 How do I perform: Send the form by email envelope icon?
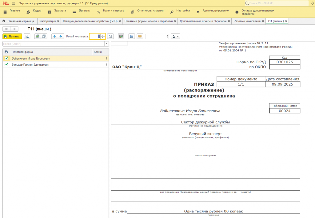tap(140, 36)
